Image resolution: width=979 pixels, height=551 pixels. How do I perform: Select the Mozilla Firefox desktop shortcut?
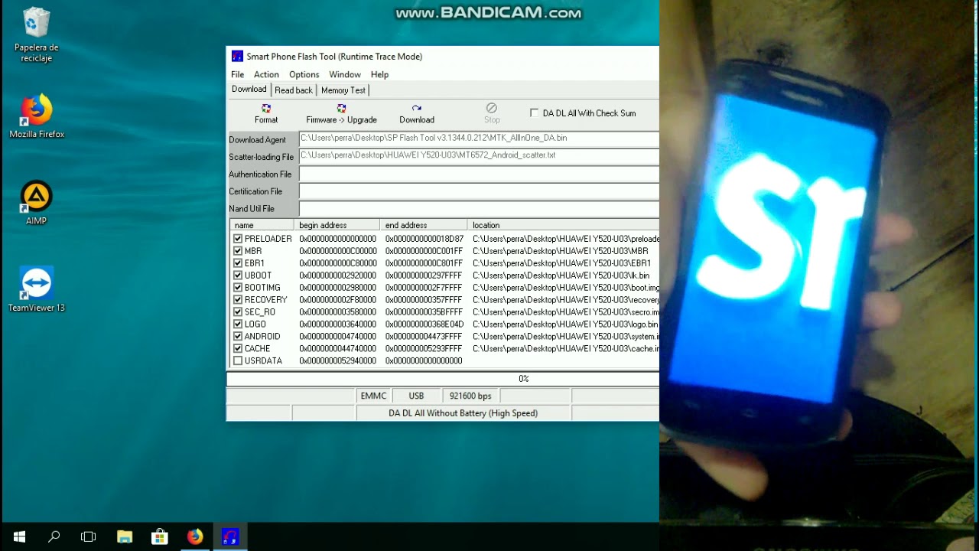point(37,116)
